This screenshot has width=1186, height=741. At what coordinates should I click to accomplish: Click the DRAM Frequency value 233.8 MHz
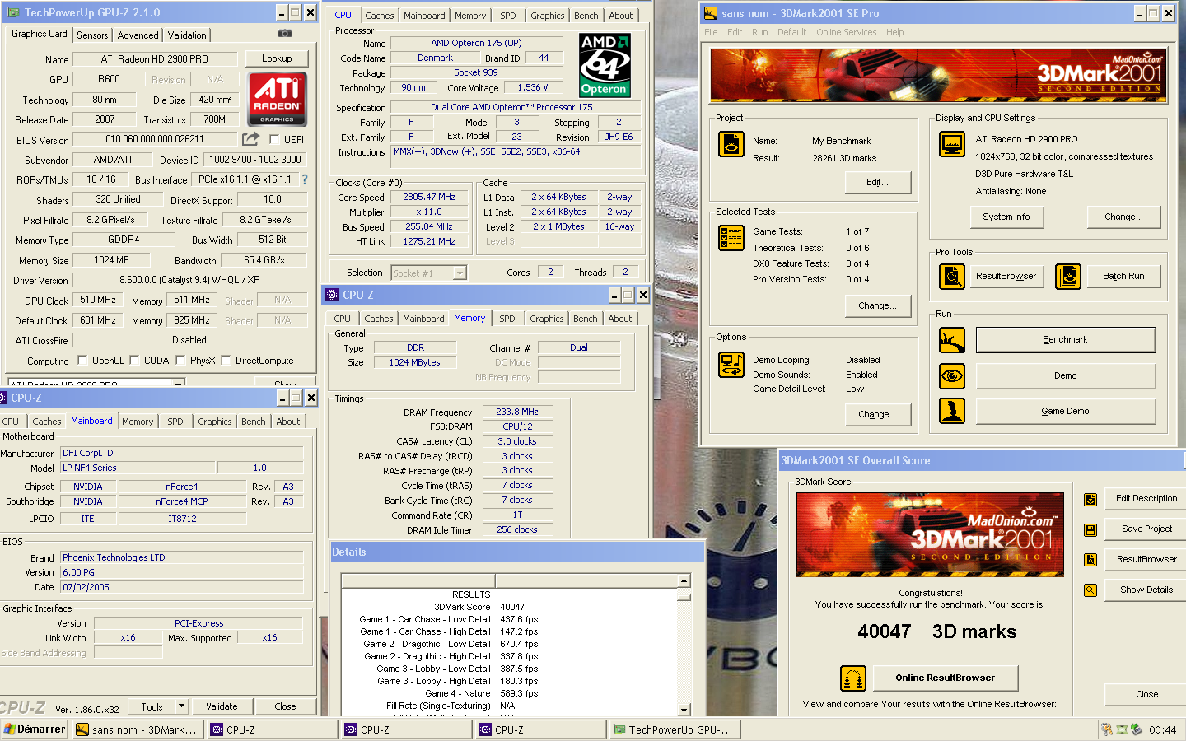pyautogui.click(x=516, y=412)
